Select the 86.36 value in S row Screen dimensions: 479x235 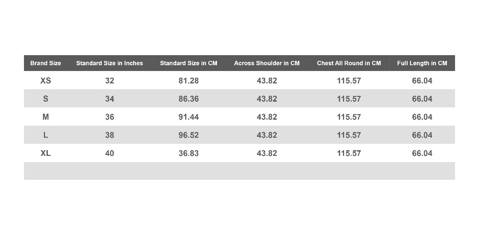coord(188,98)
